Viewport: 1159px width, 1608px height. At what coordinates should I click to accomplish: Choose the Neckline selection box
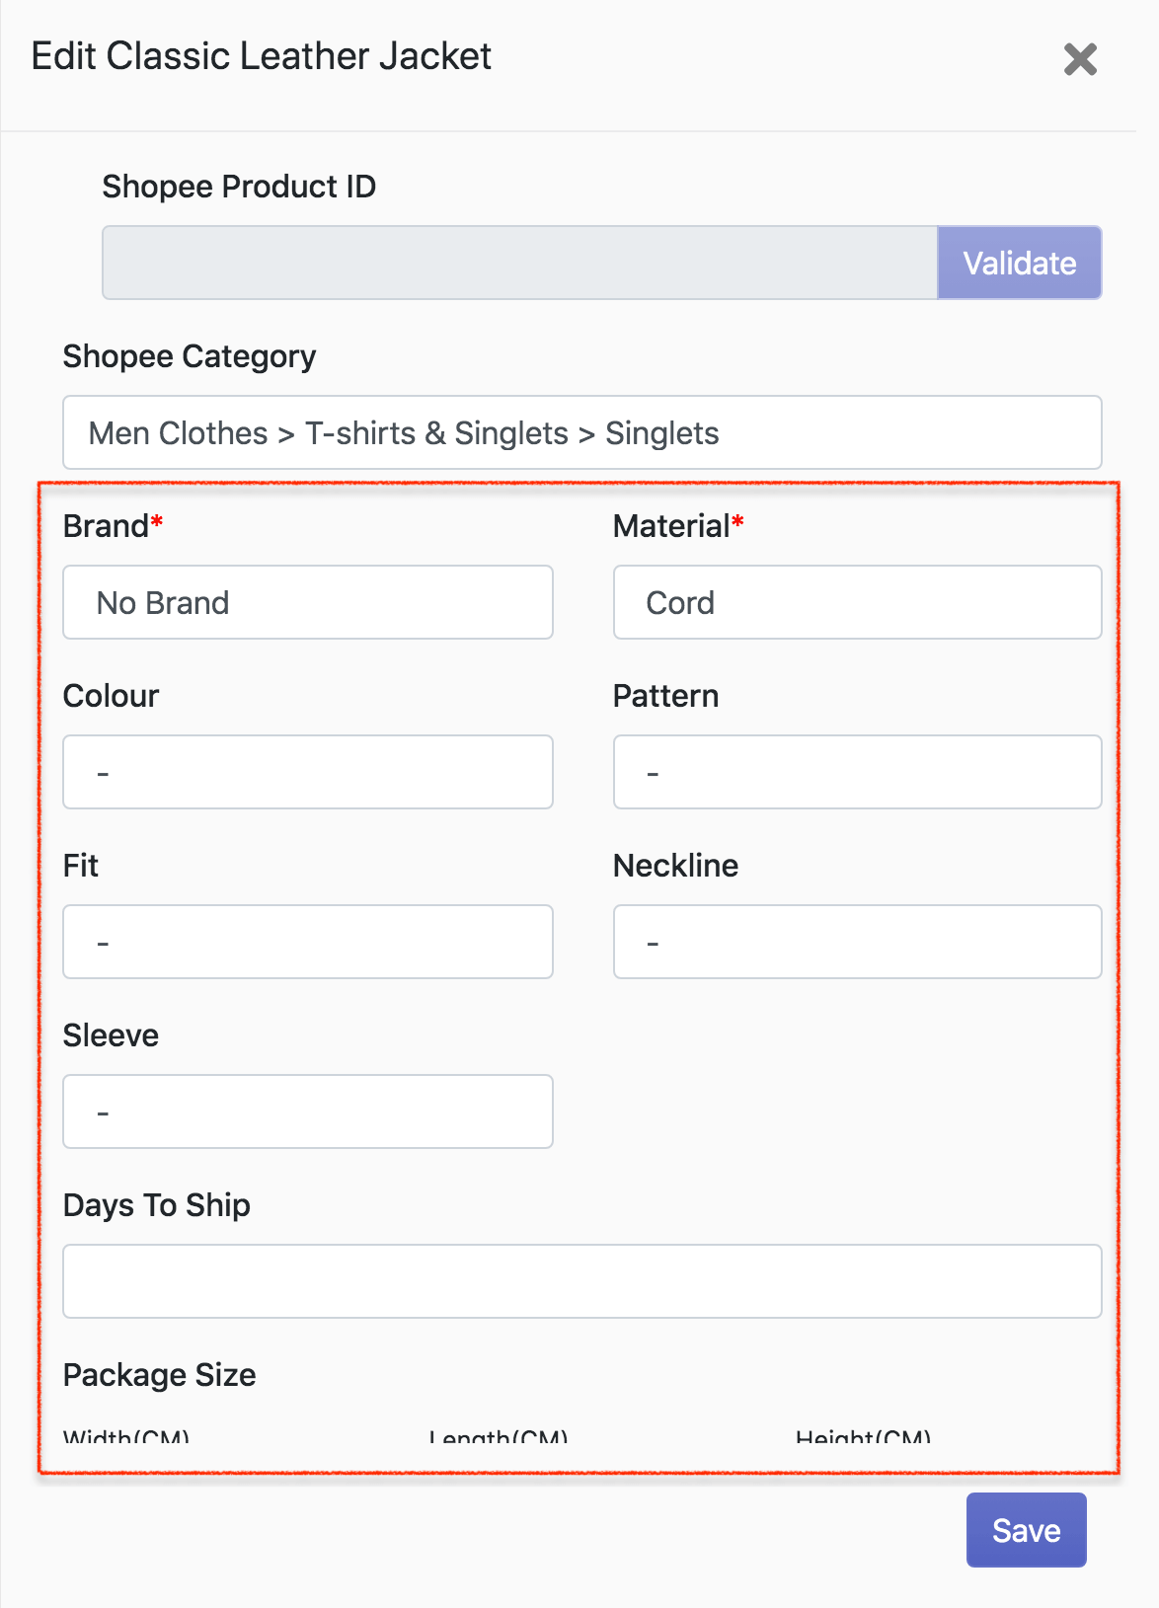[x=856, y=942]
